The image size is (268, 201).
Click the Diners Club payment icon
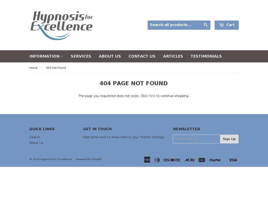[157, 160]
